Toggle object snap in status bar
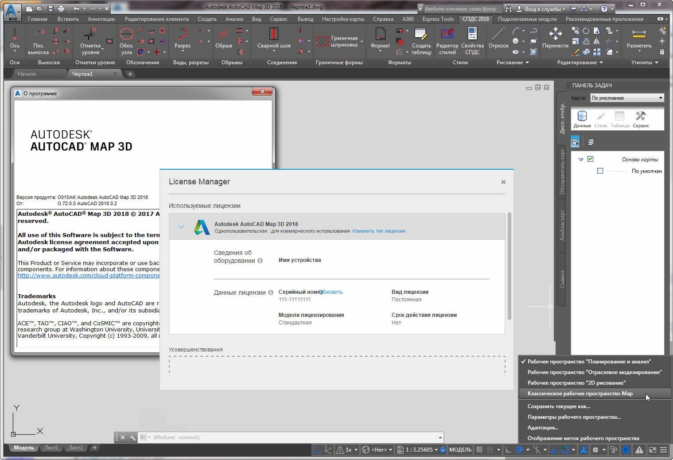 click(x=565, y=449)
